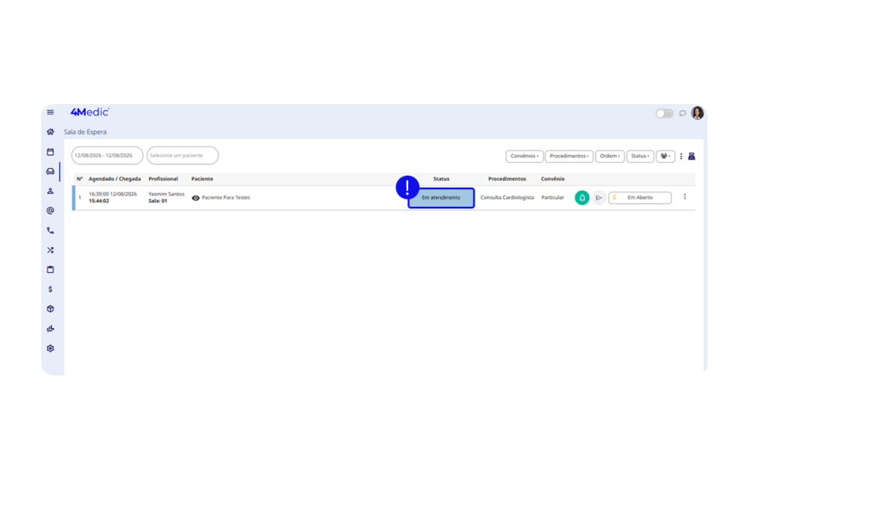Image resolution: width=882 pixels, height=515 pixels.
Task: Click the Em atendimento status button
Action: (441, 198)
